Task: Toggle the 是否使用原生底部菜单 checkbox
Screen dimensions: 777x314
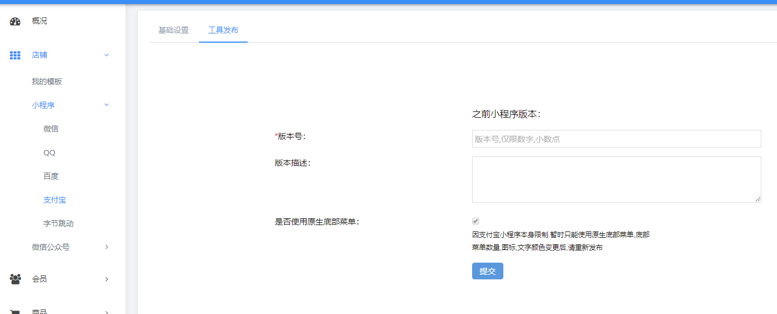Action: coord(476,221)
